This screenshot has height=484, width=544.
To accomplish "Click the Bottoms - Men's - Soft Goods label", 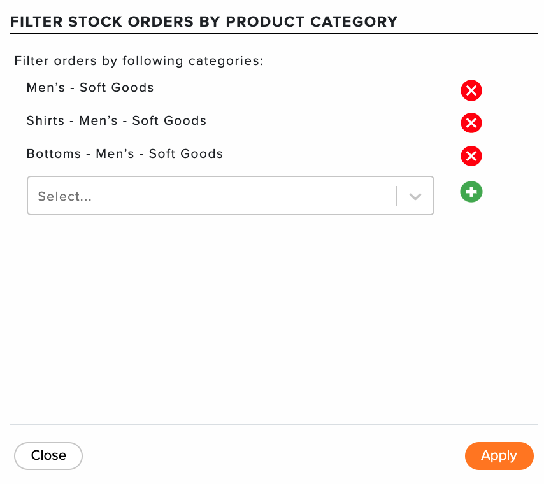I will click(x=125, y=153).
